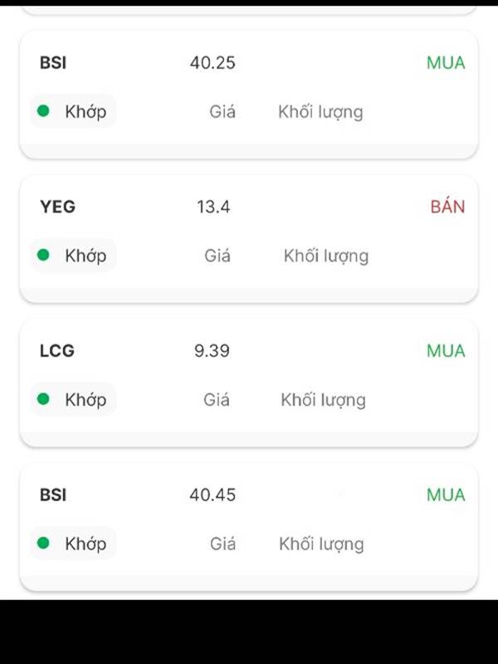
Task: Tap the green status dot in BSI 40.25 order
Action: pyautogui.click(x=43, y=111)
